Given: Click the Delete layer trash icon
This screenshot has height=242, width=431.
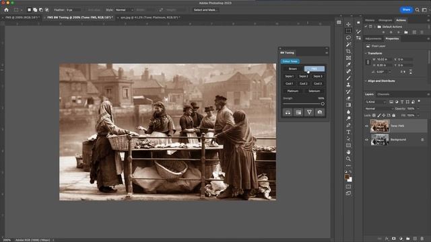Looking at the screenshot, I should point(422,239).
